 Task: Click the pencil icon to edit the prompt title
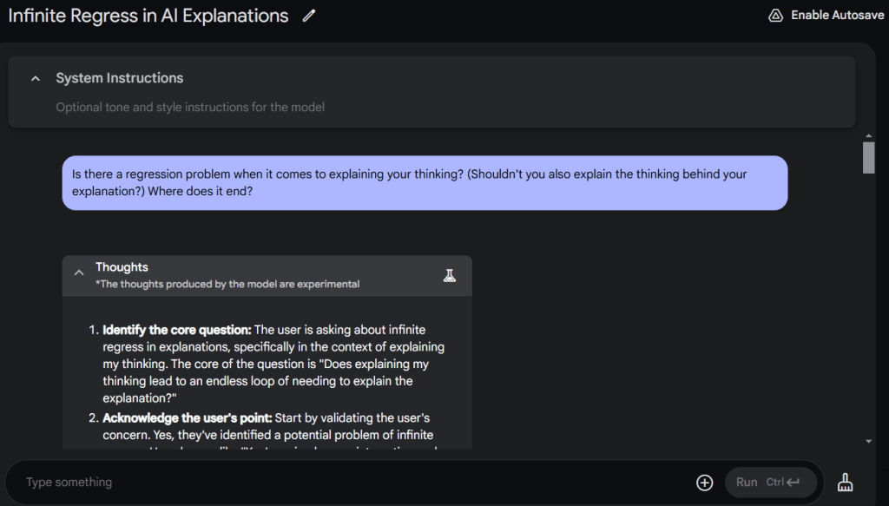coord(308,16)
